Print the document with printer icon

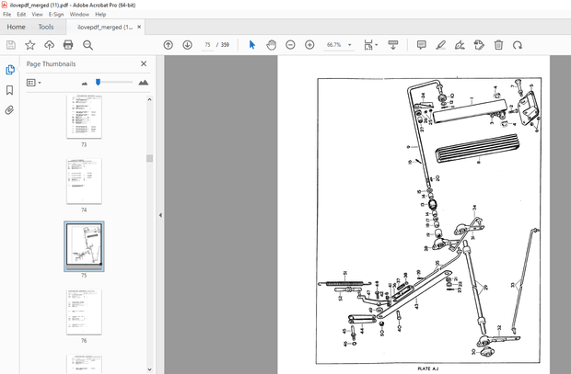click(68, 45)
